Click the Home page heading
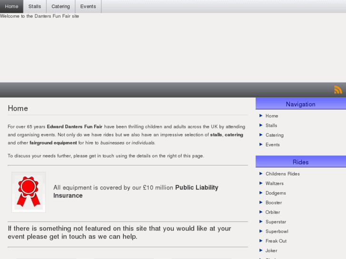The image size is (346, 259). pos(18,108)
